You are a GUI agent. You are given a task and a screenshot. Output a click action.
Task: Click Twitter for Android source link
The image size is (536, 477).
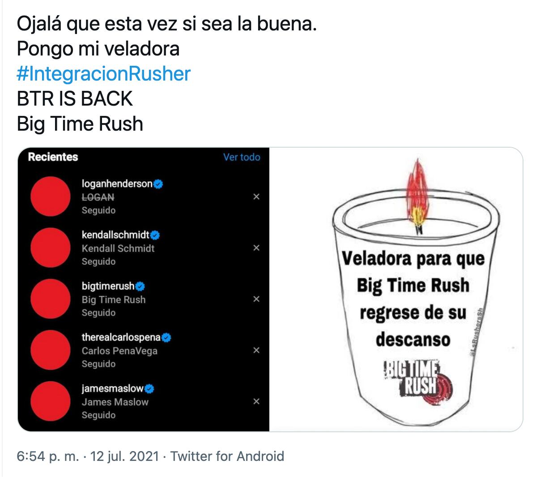[x=227, y=456]
